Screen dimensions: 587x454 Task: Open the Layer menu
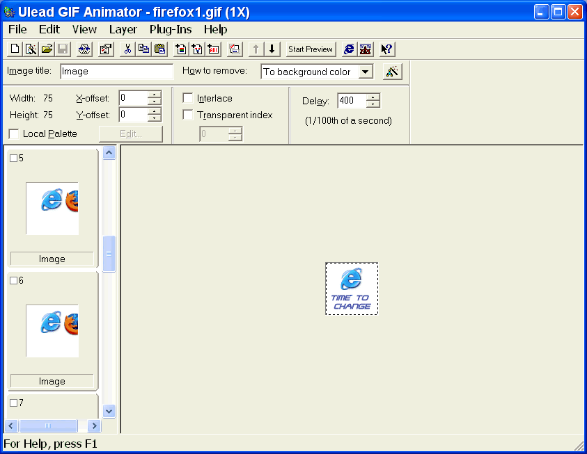coord(123,29)
